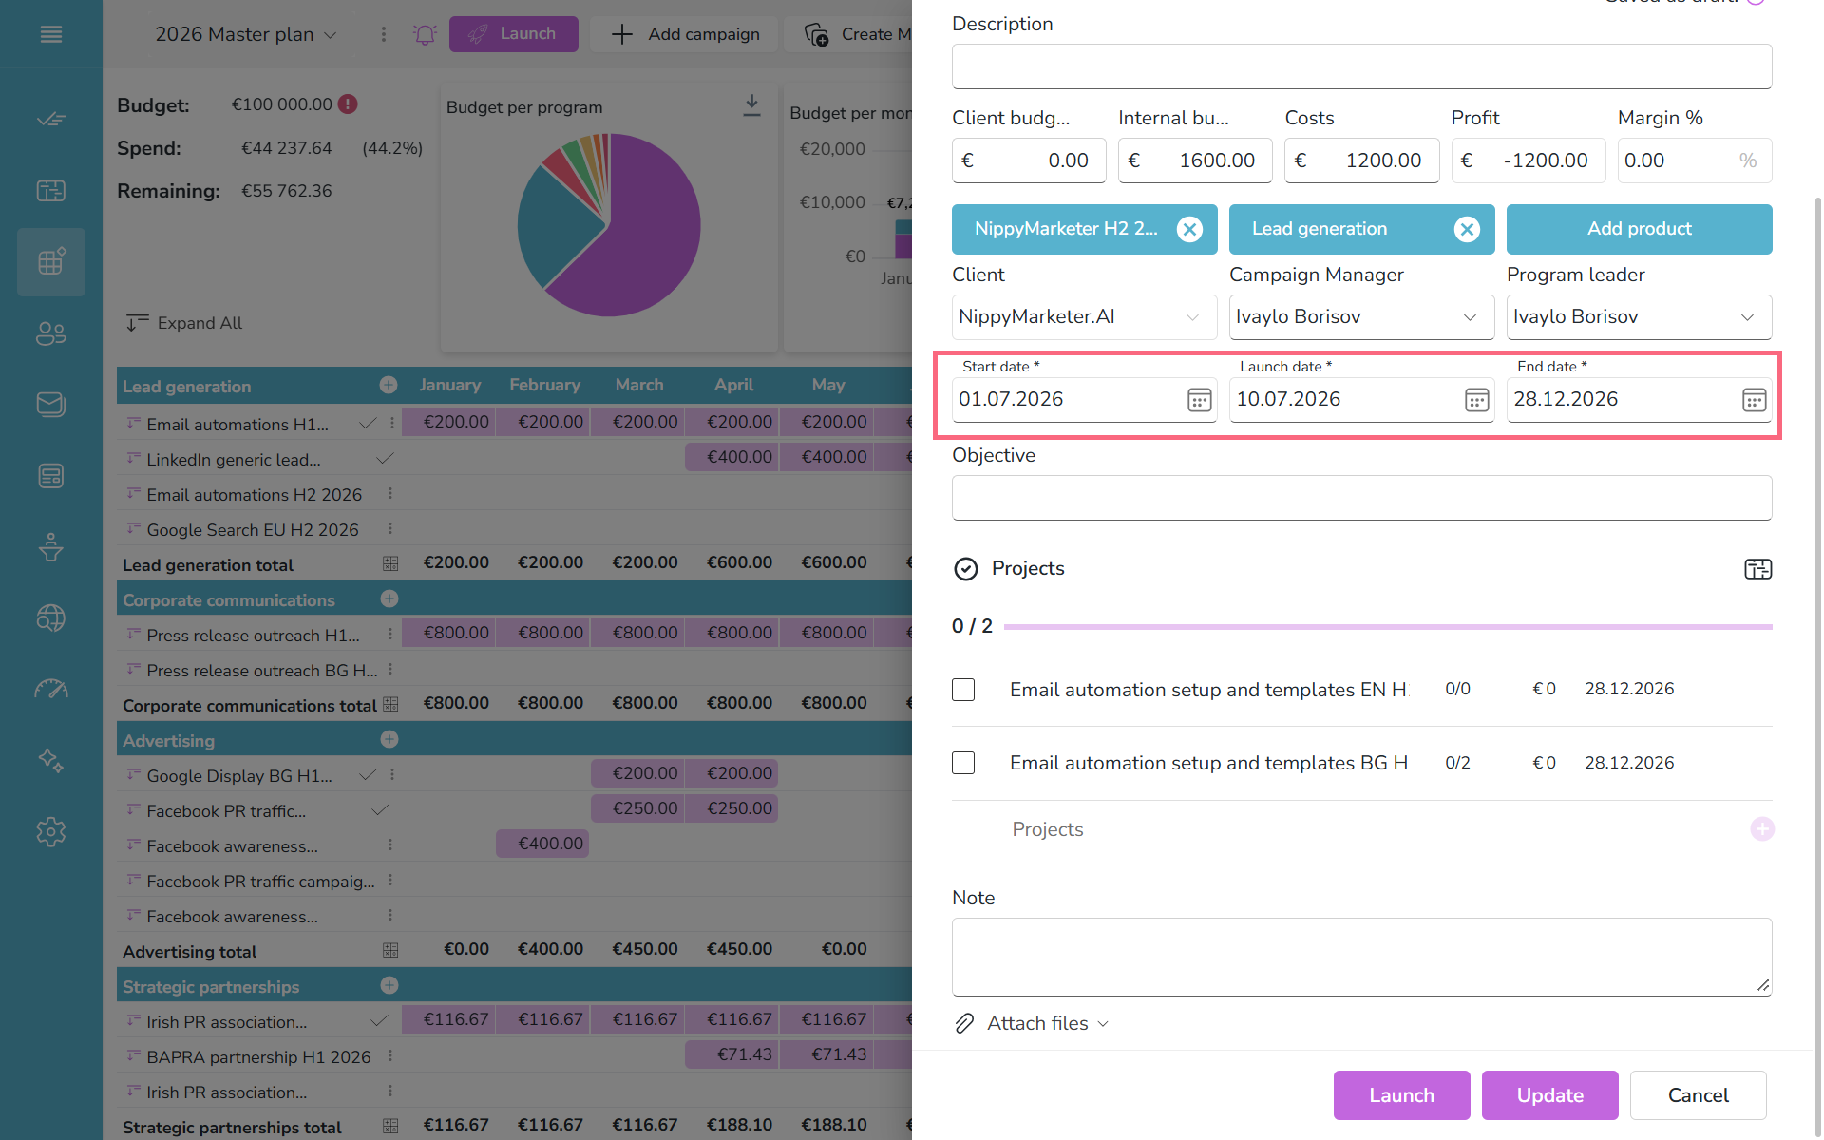The width and height of the screenshot is (1824, 1140).
Task: Add a campaign to Lead generation program
Action: point(389,385)
